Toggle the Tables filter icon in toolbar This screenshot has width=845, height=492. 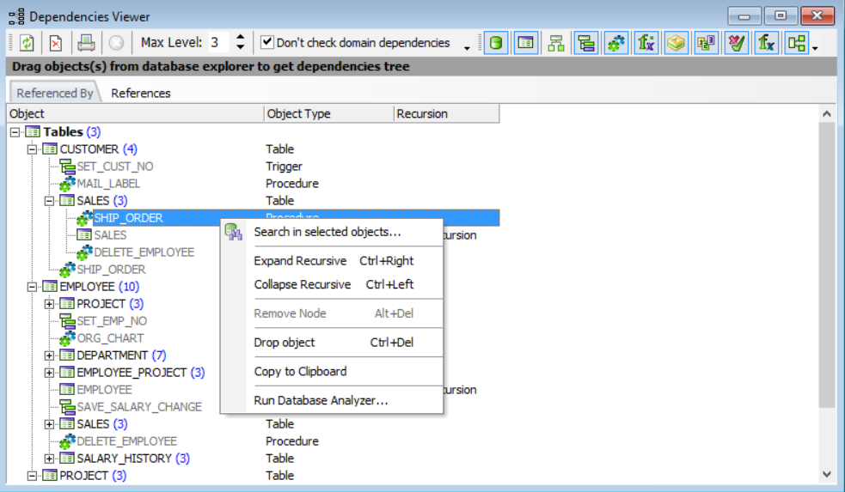click(x=526, y=43)
